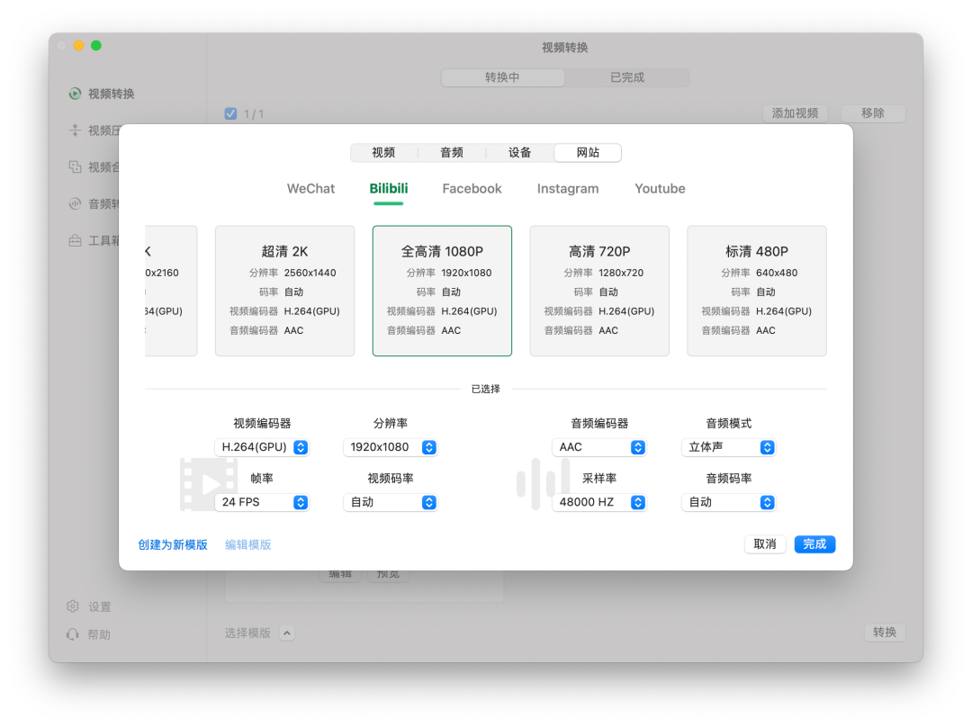Click the 移除 button
Viewport: 972px width, 727px height.
(x=873, y=113)
